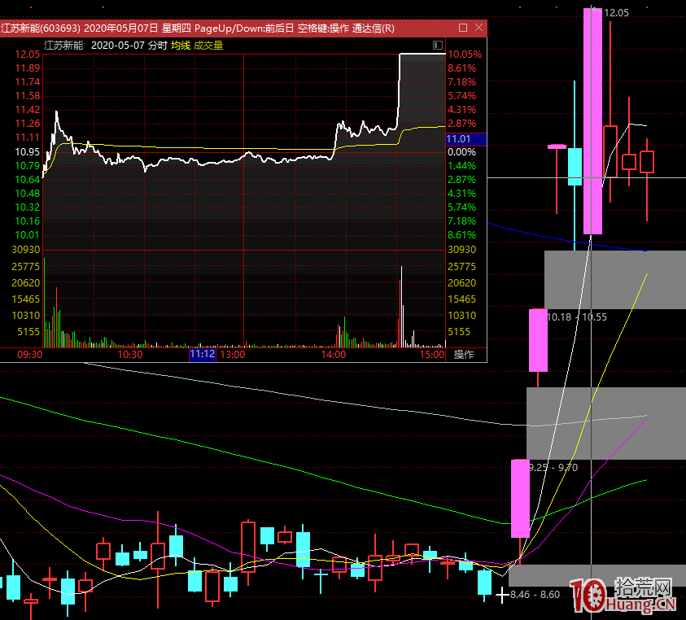Viewport: 686px width, 620px height.
Task: Click the 09:30 opening time label
Action: pos(30,355)
